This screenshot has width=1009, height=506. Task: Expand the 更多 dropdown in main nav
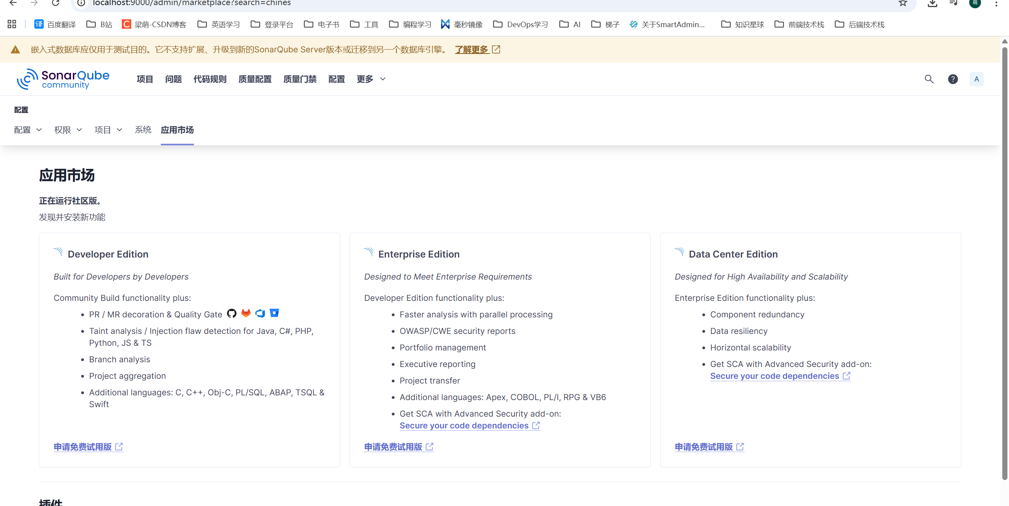click(x=371, y=79)
